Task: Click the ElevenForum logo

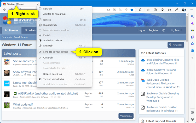Action: (20, 20)
